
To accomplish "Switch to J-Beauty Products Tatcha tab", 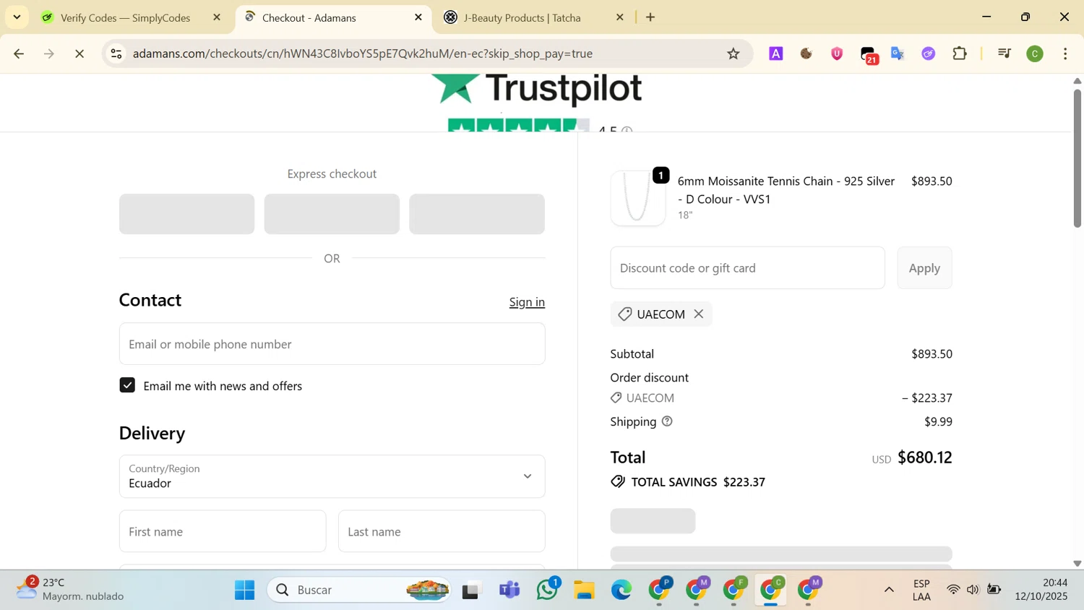I will click(522, 18).
